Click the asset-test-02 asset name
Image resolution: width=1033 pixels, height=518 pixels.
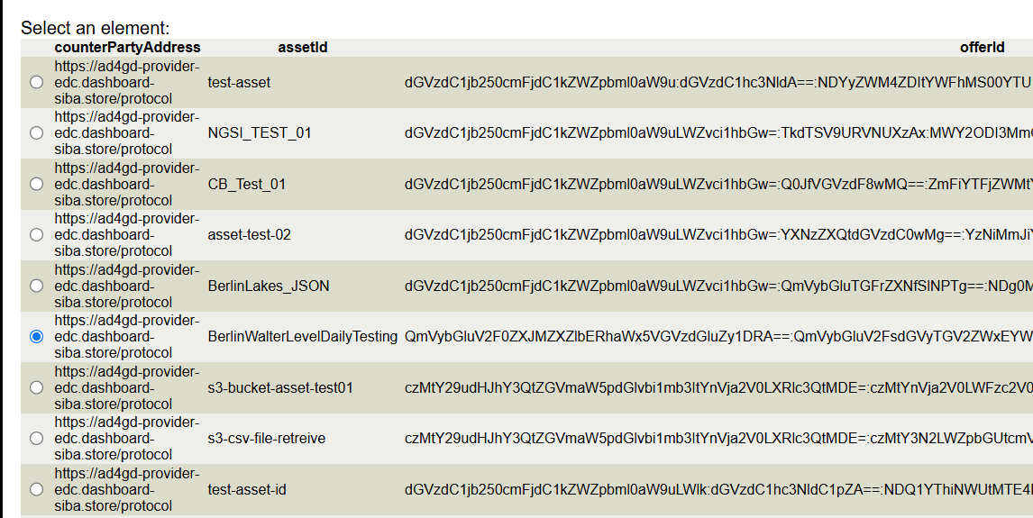click(x=249, y=235)
